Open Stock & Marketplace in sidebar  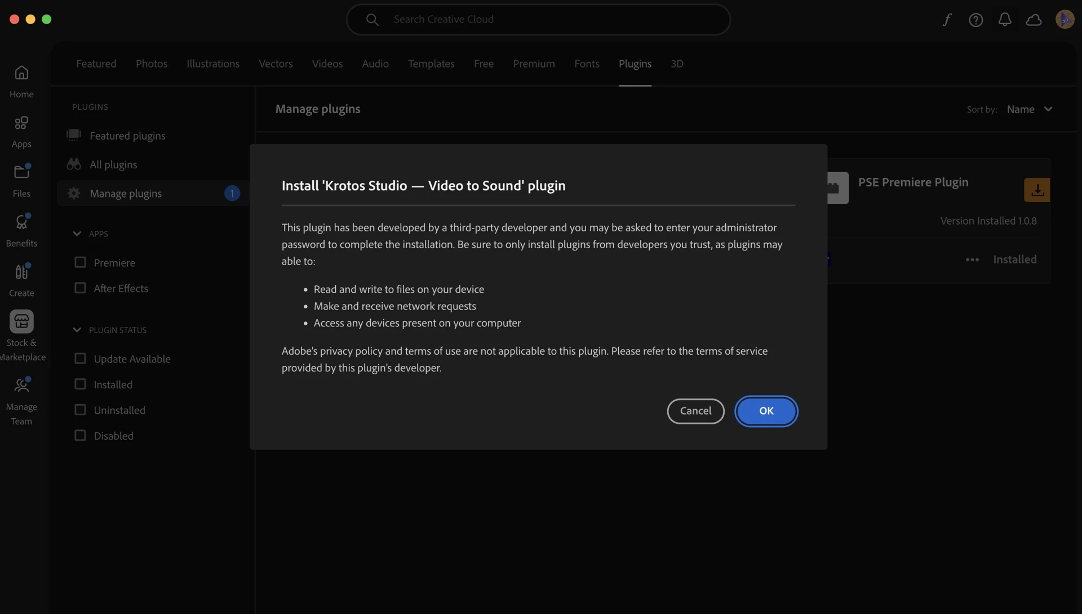[x=21, y=336]
